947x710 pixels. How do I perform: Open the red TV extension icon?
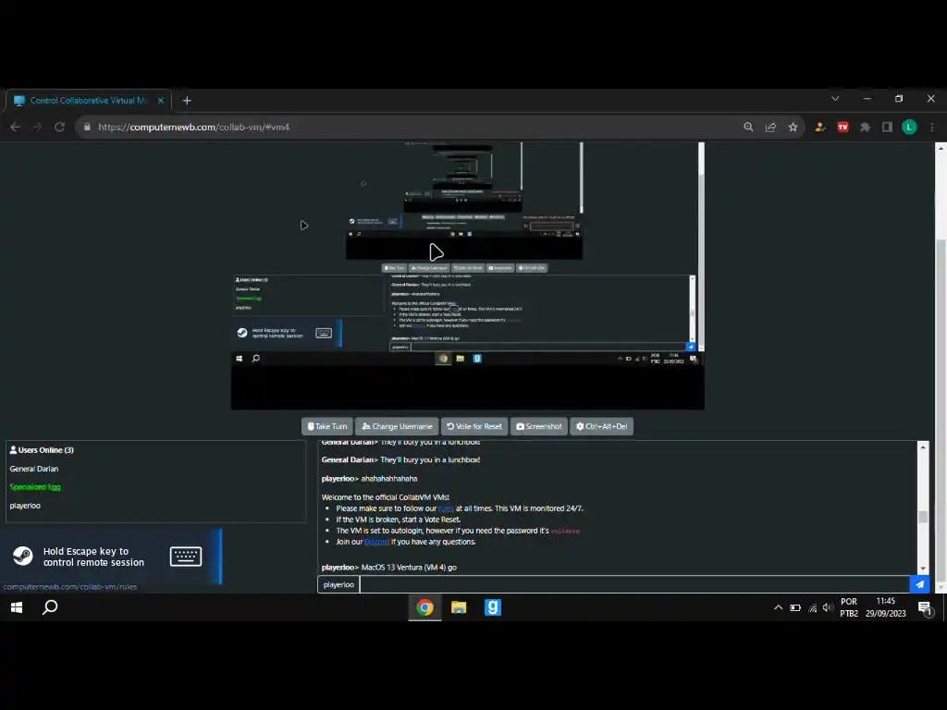(x=842, y=127)
